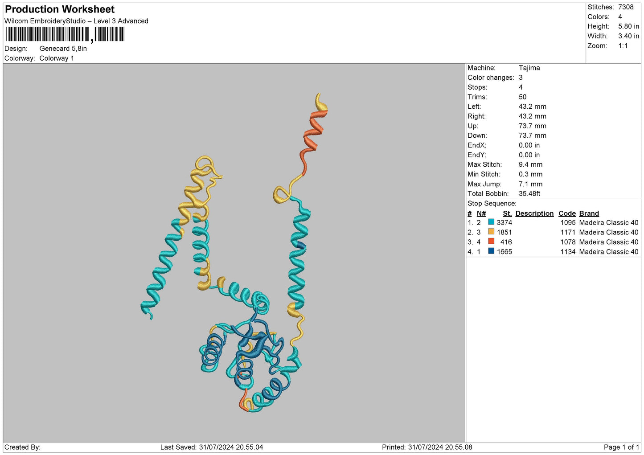Click the Colors value '4' in header

coord(620,17)
